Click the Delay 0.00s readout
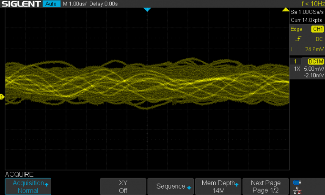The height and width of the screenshot is (195, 325). [x=104, y=4]
